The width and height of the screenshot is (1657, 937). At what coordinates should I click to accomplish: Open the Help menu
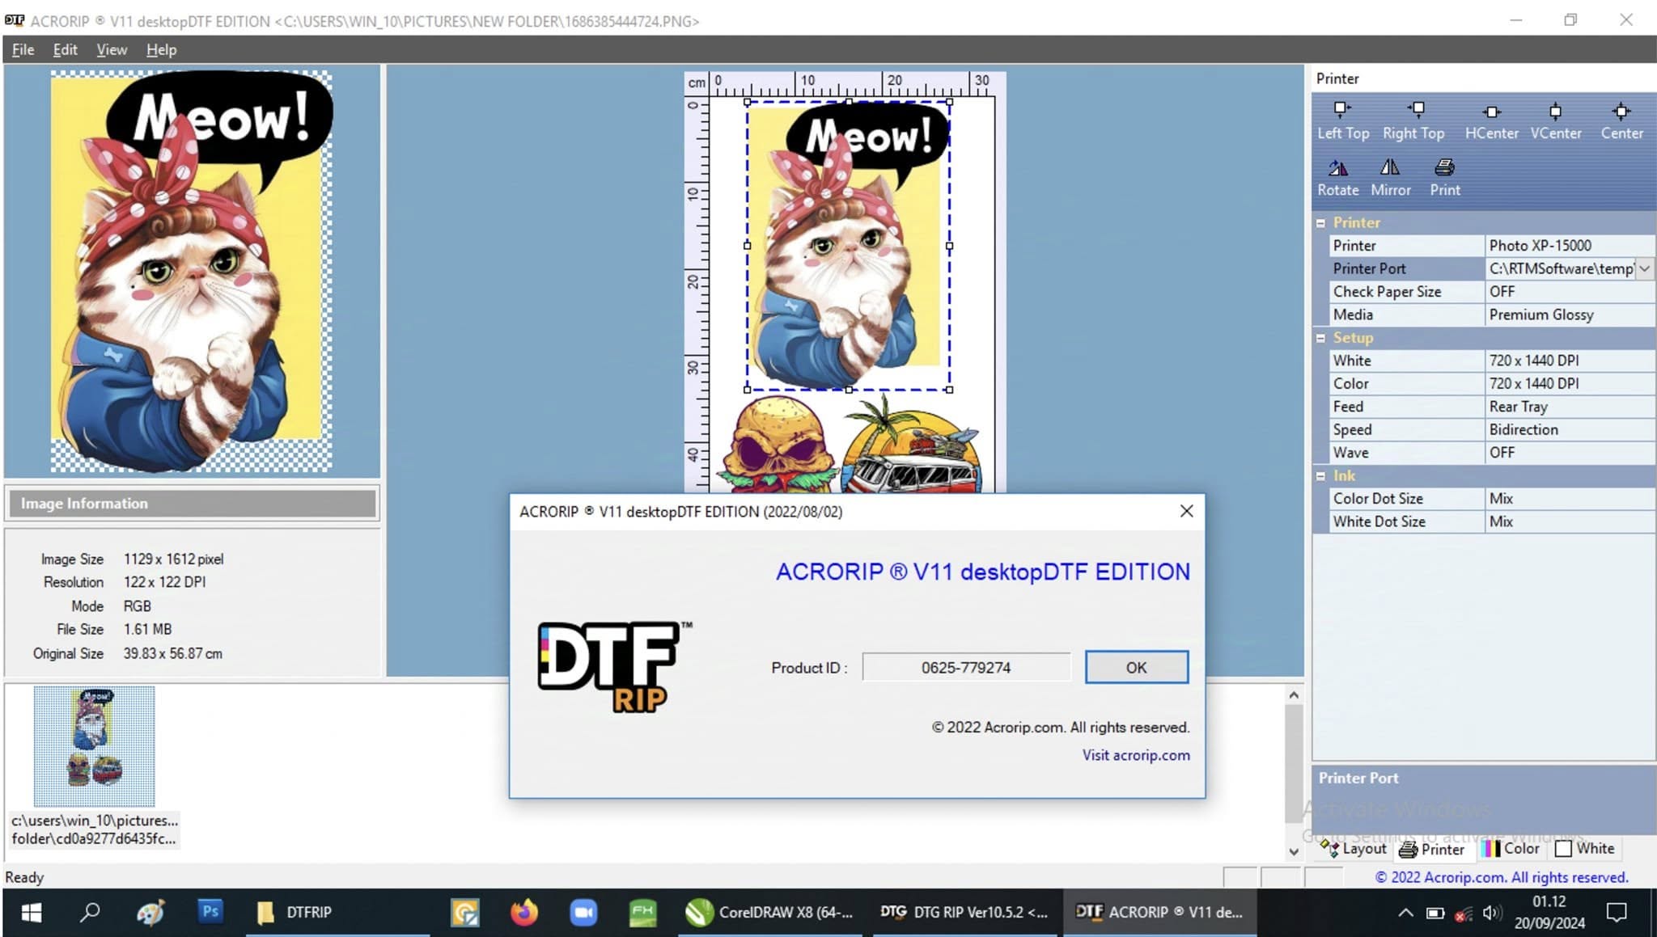click(161, 49)
